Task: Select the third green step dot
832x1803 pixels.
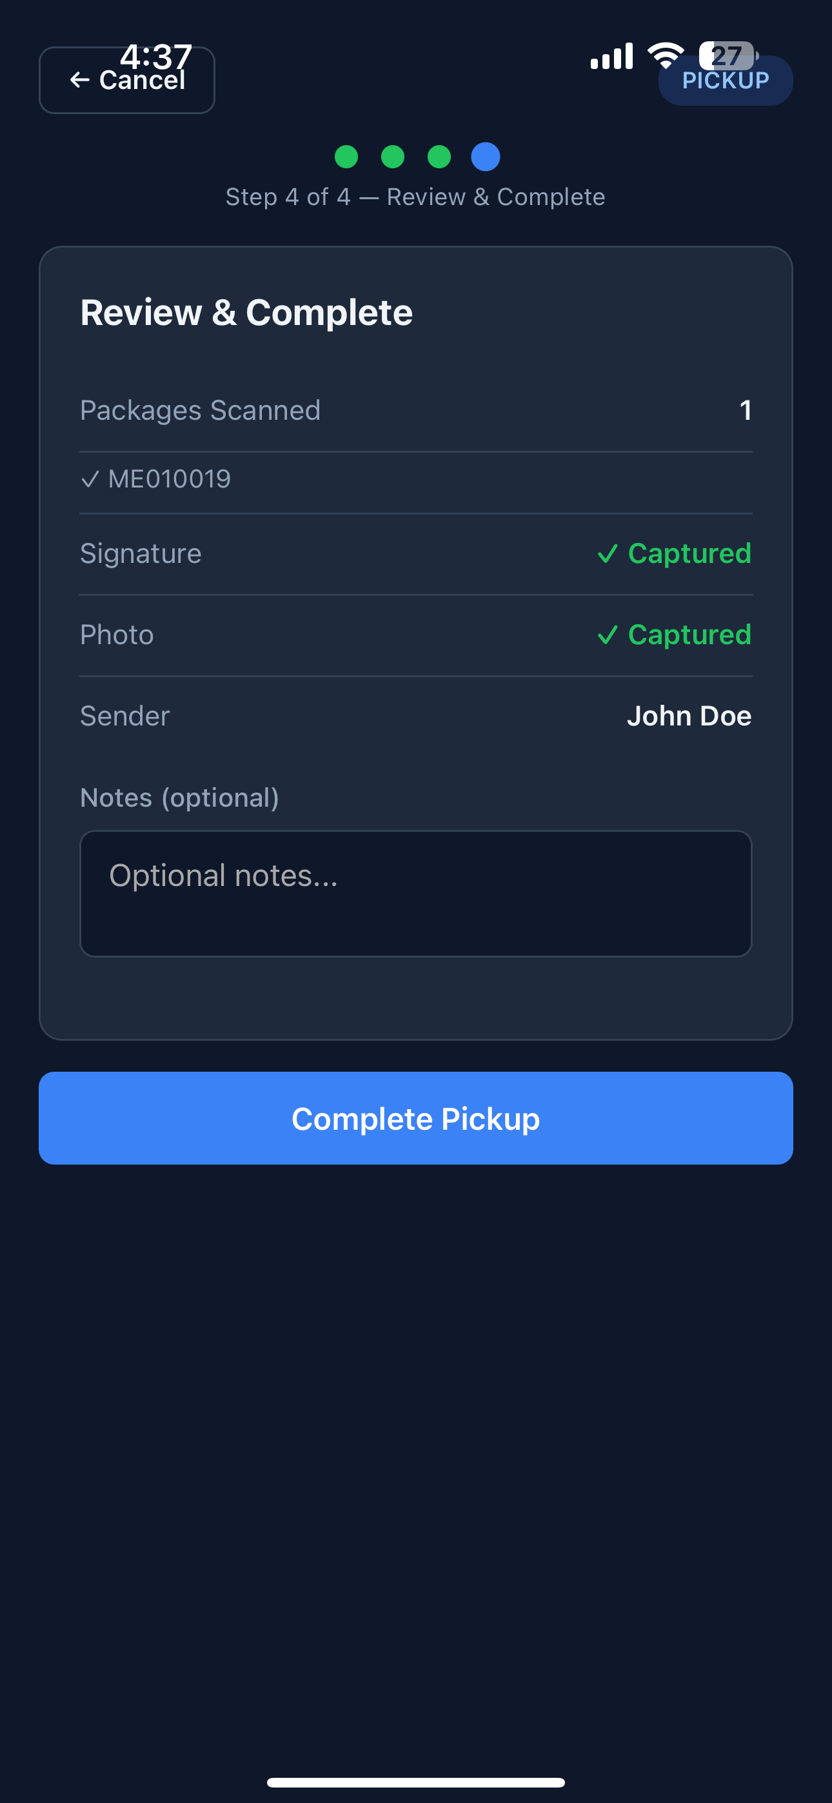Action: [439, 157]
